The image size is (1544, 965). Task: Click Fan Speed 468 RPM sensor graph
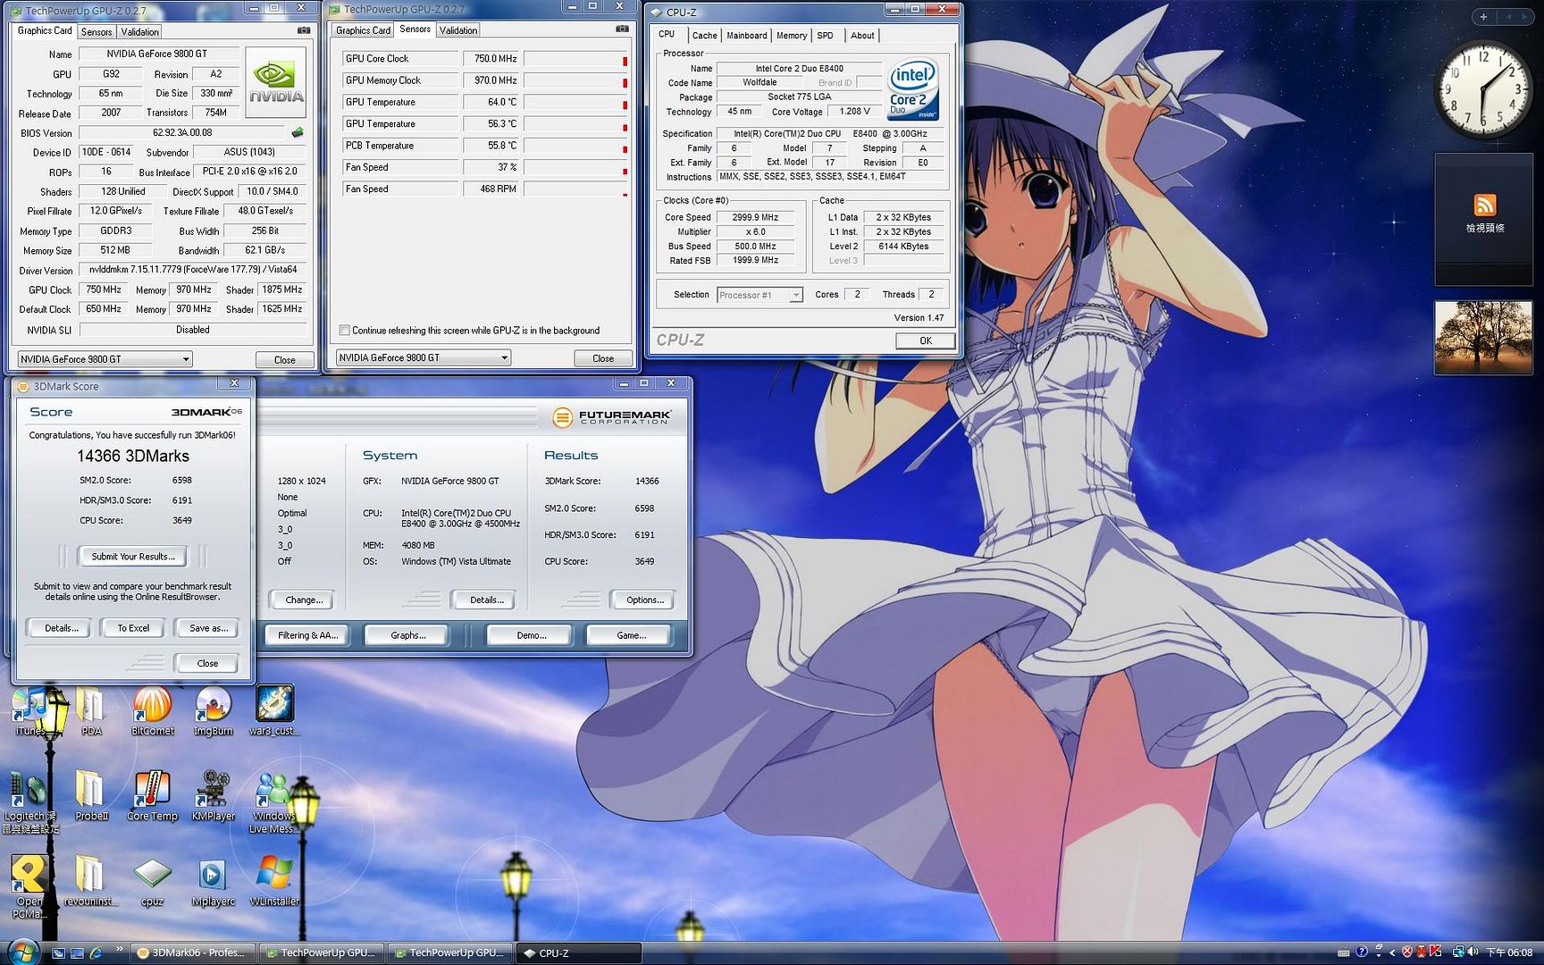(x=576, y=189)
